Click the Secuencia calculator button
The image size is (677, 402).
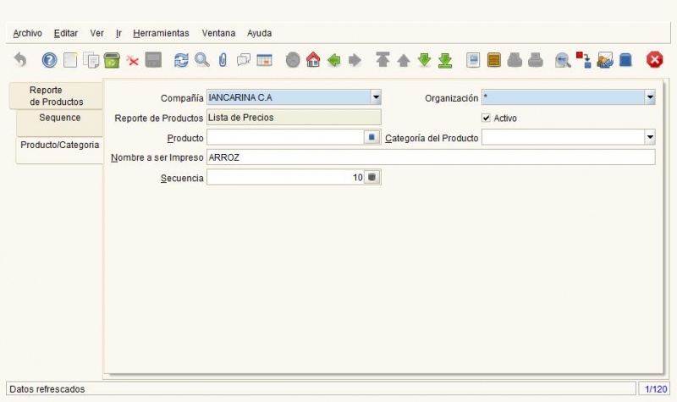pyautogui.click(x=372, y=178)
